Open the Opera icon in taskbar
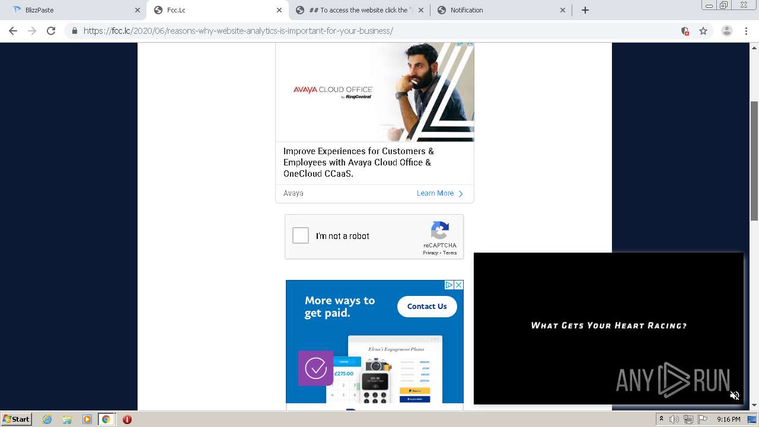The width and height of the screenshot is (759, 427). coord(127,419)
